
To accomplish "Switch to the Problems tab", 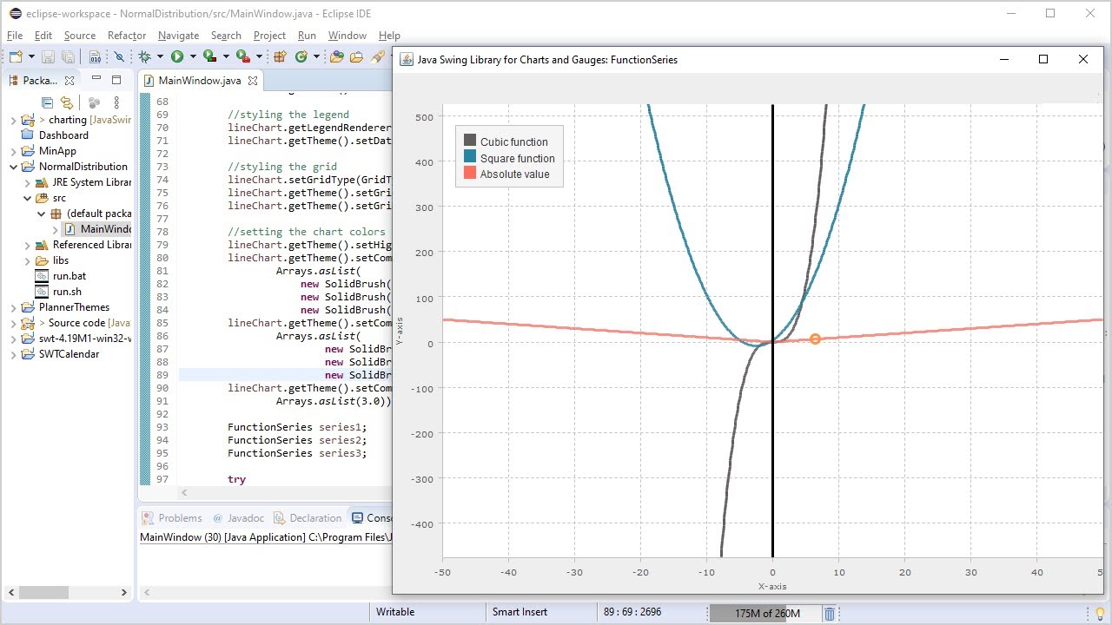I will pos(171,518).
